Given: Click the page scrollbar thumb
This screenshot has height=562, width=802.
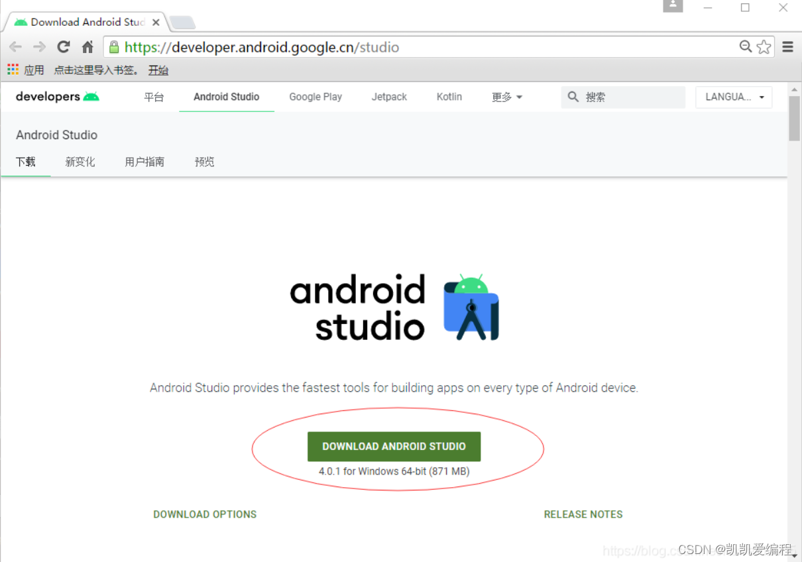Looking at the screenshot, I should coord(794,118).
